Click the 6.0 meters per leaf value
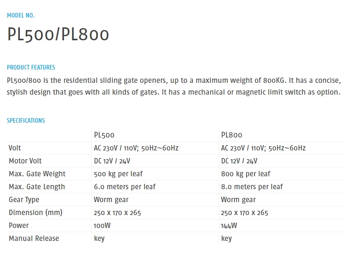The width and height of the screenshot is (350, 261). pos(124,187)
